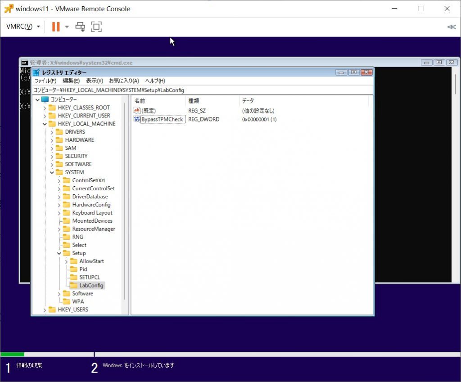Click the REG_DWORD type cell

coord(204,119)
